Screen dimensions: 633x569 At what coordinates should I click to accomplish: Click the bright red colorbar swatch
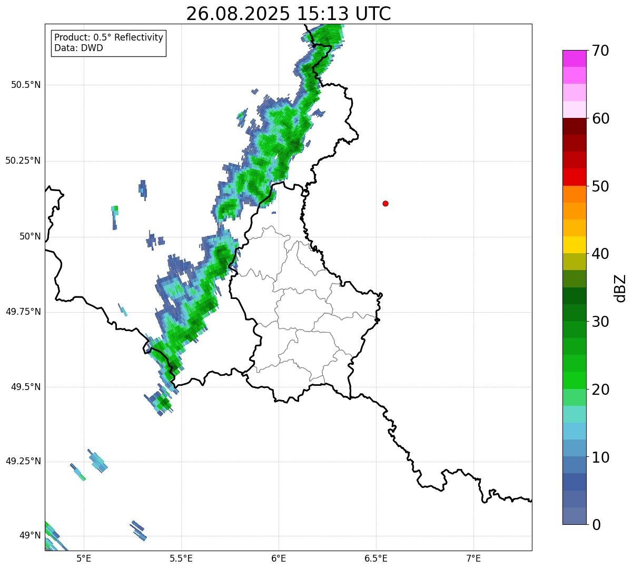(x=574, y=177)
